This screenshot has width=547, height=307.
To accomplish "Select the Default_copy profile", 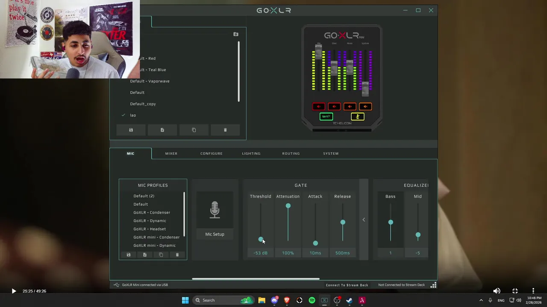I will coord(143,104).
